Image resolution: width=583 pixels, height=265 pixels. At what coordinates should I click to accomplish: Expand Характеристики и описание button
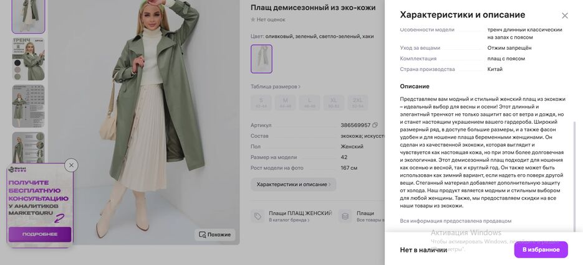[x=293, y=185]
